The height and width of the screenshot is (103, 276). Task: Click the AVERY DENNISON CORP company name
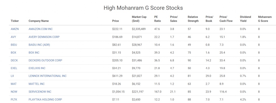pos(44,37)
